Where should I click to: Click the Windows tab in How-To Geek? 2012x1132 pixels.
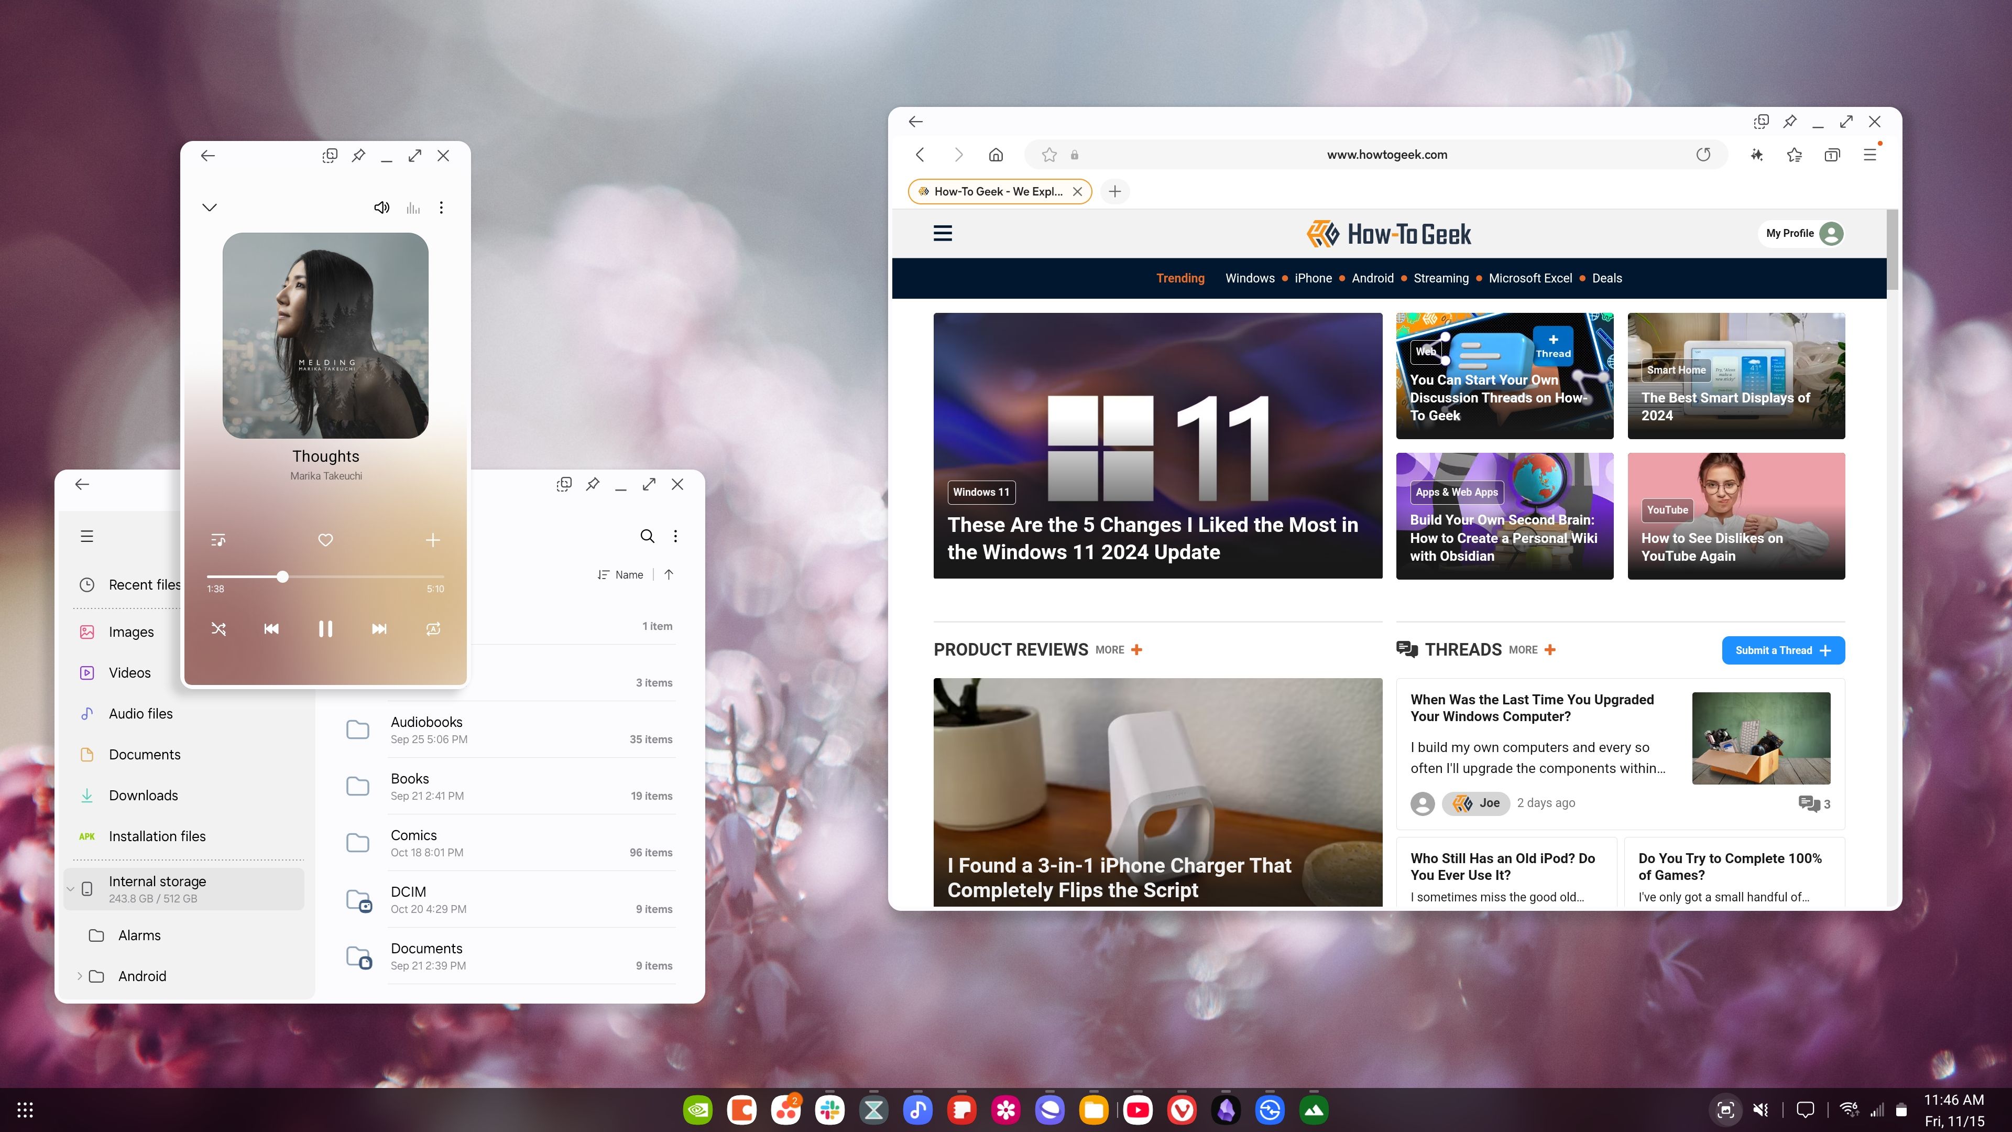[1249, 278]
